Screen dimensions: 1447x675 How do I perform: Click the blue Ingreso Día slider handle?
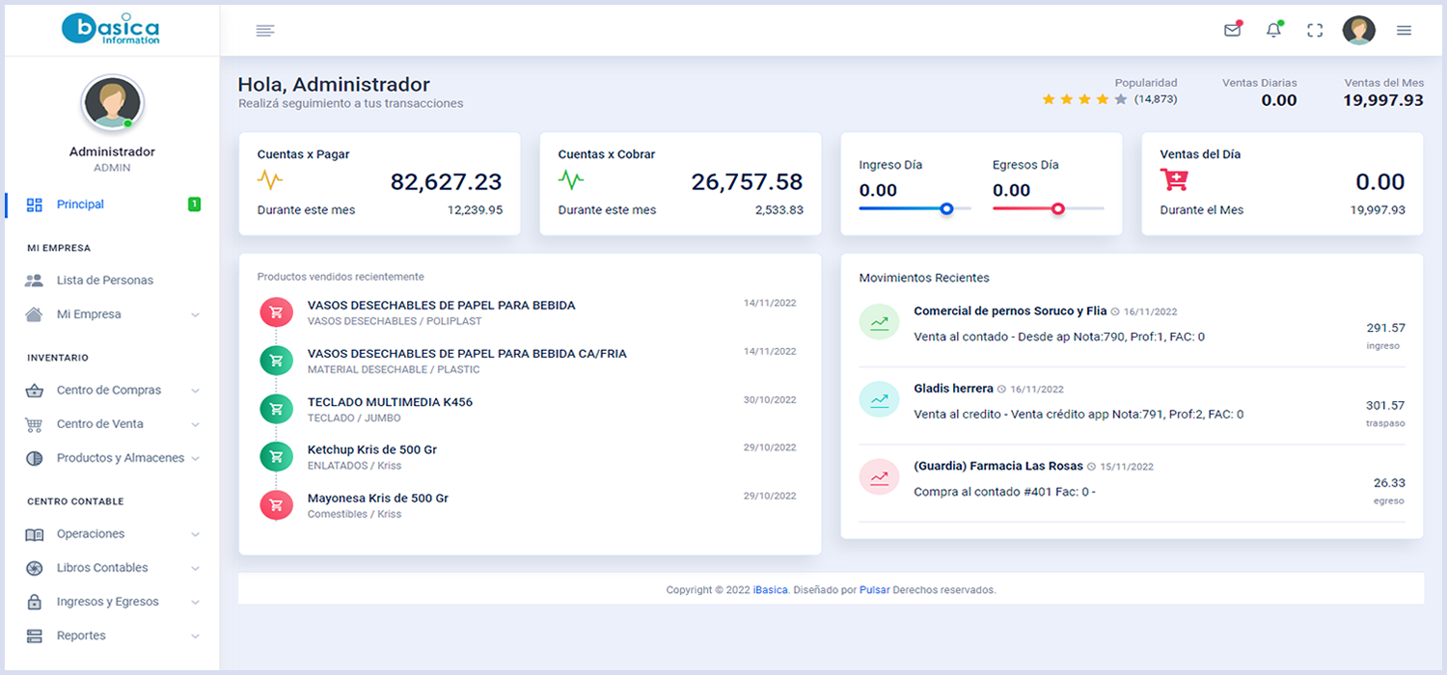click(946, 208)
